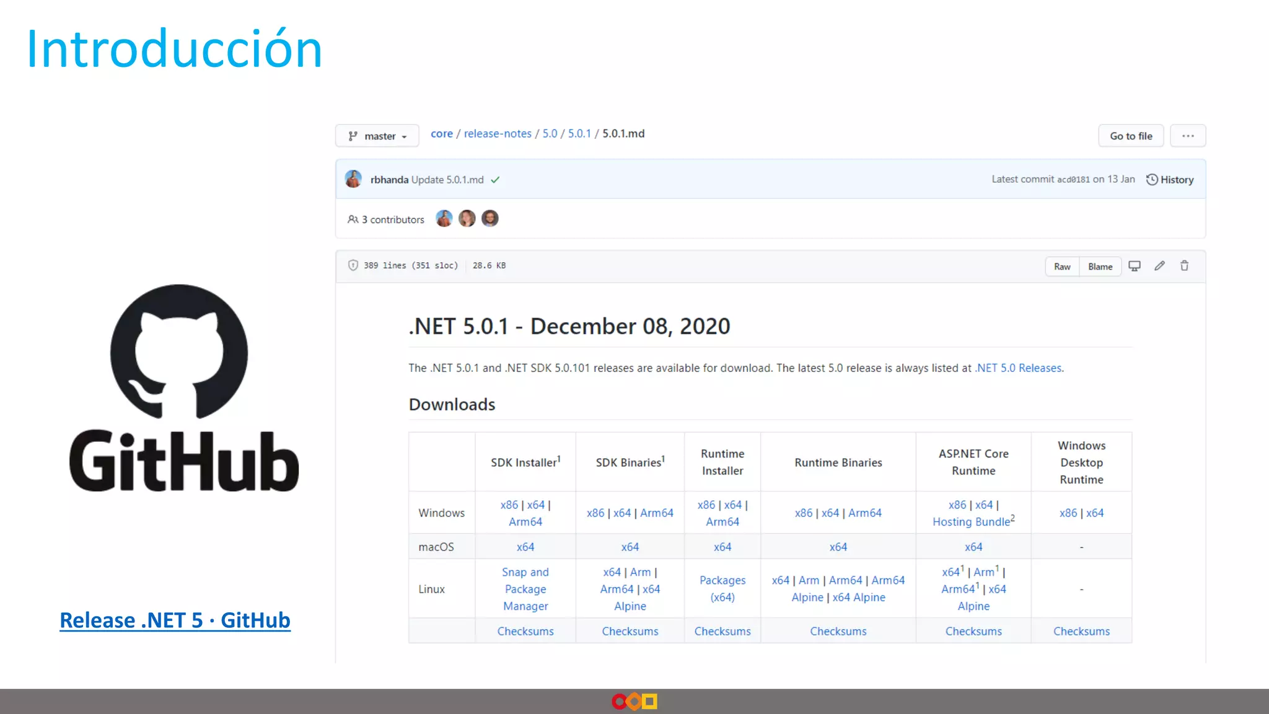Download Linux Runtime Binaries x64 Alpine
Viewport: 1269px width, 714px height.
click(x=858, y=597)
